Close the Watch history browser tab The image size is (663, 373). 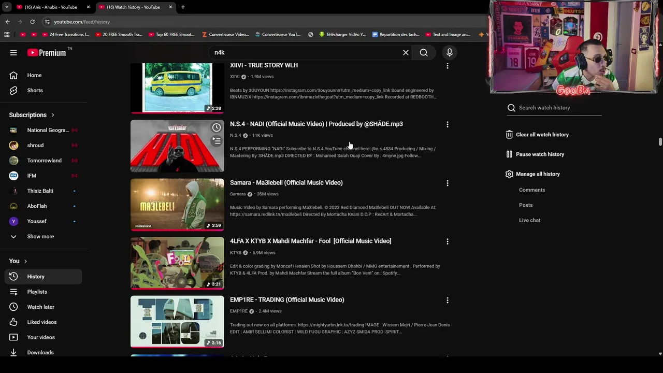(x=170, y=7)
